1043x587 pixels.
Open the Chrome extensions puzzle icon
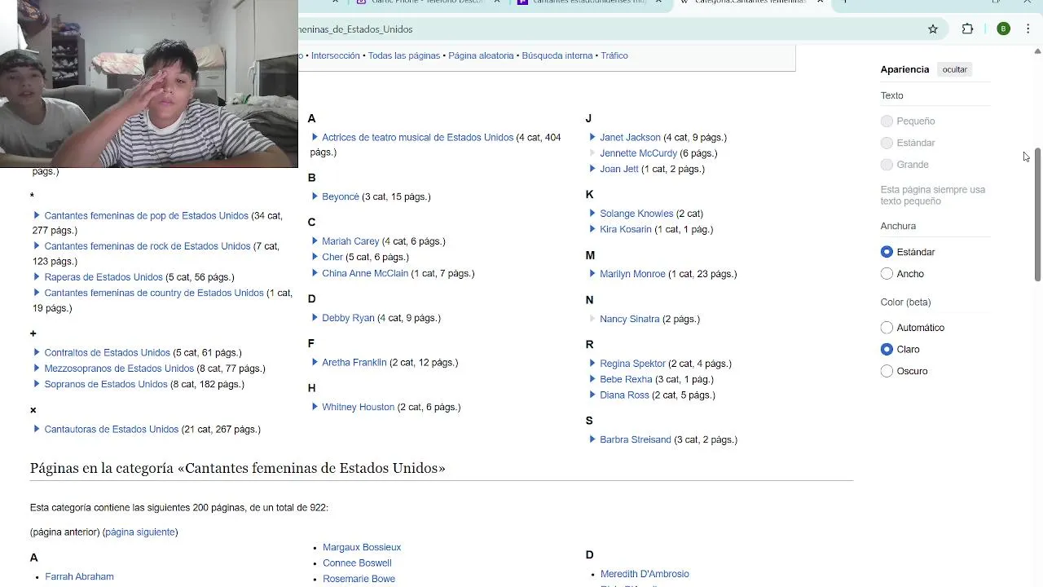coord(967,29)
